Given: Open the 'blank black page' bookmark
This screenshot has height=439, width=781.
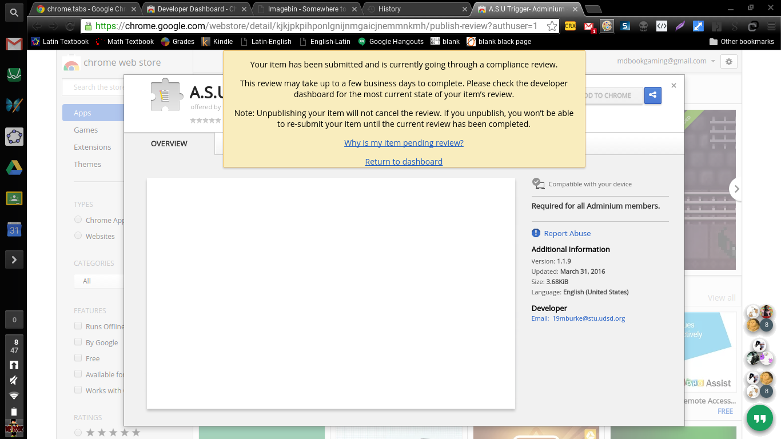Looking at the screenshot, I should click(x=499, y=42).
